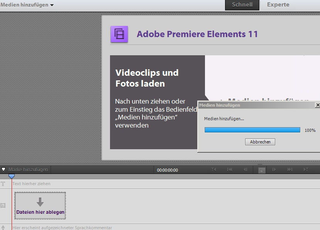The width and height of the screenshot is (320, 230).
Task: Open the Medien hinzufügen dropdown menu
Action: tap(27, 5)
